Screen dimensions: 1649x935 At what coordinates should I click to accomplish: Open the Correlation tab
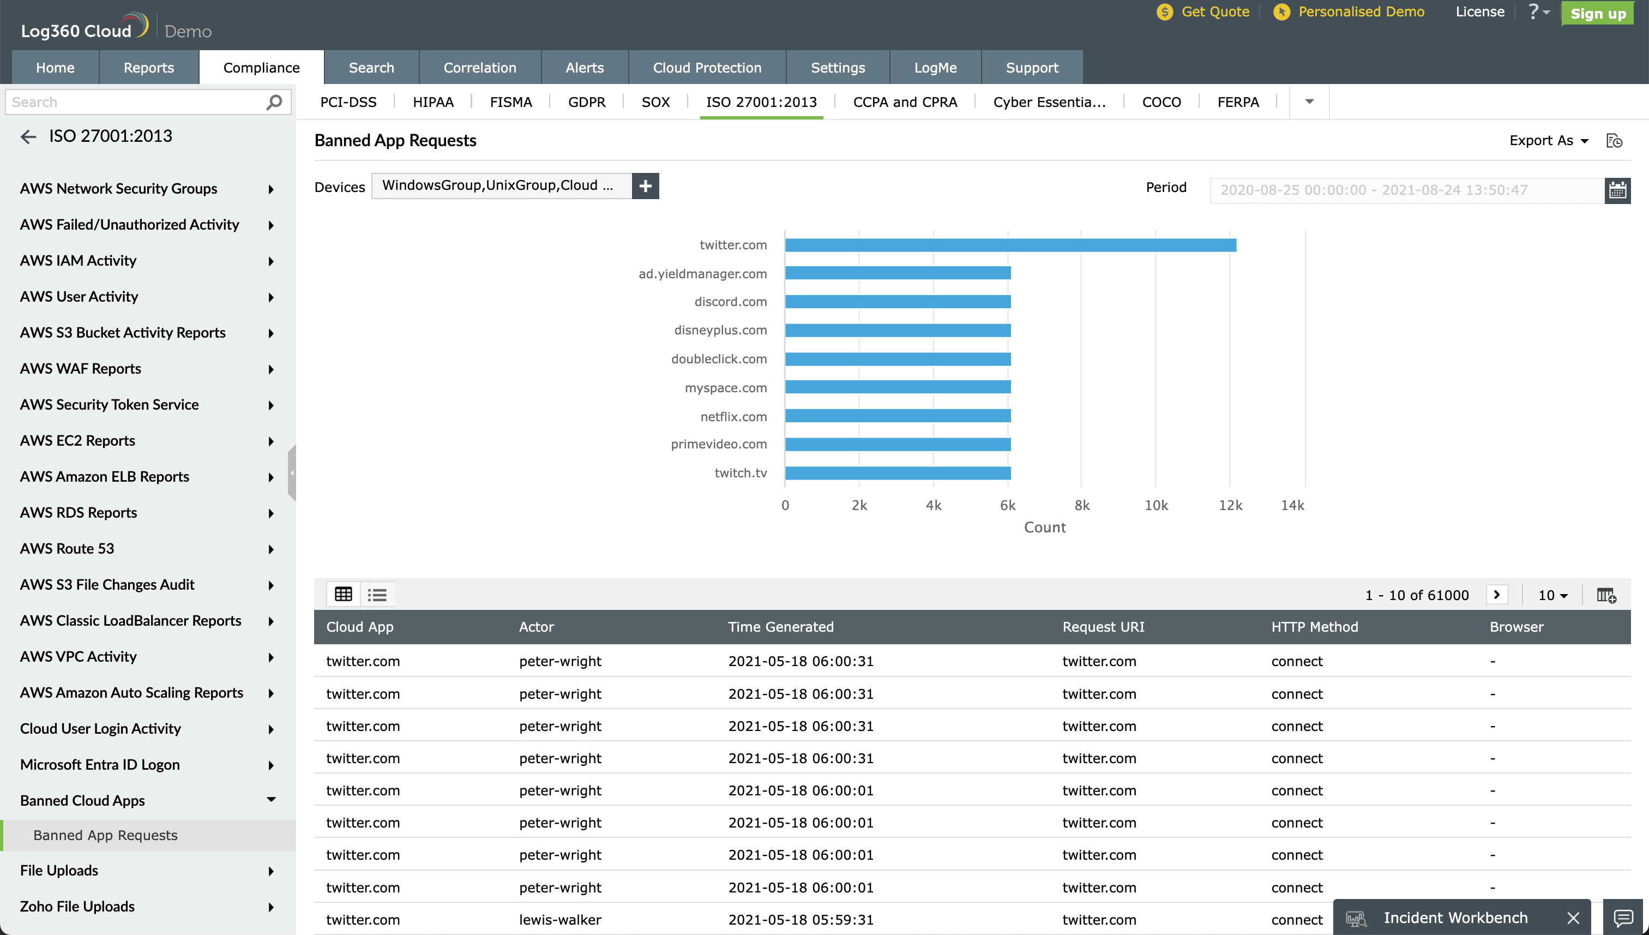point(479,68)
